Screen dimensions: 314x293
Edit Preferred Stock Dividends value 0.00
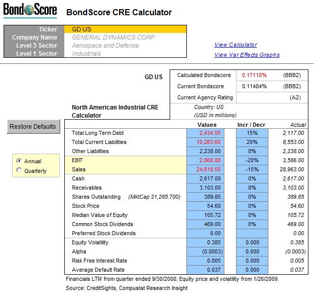[205, 234]
